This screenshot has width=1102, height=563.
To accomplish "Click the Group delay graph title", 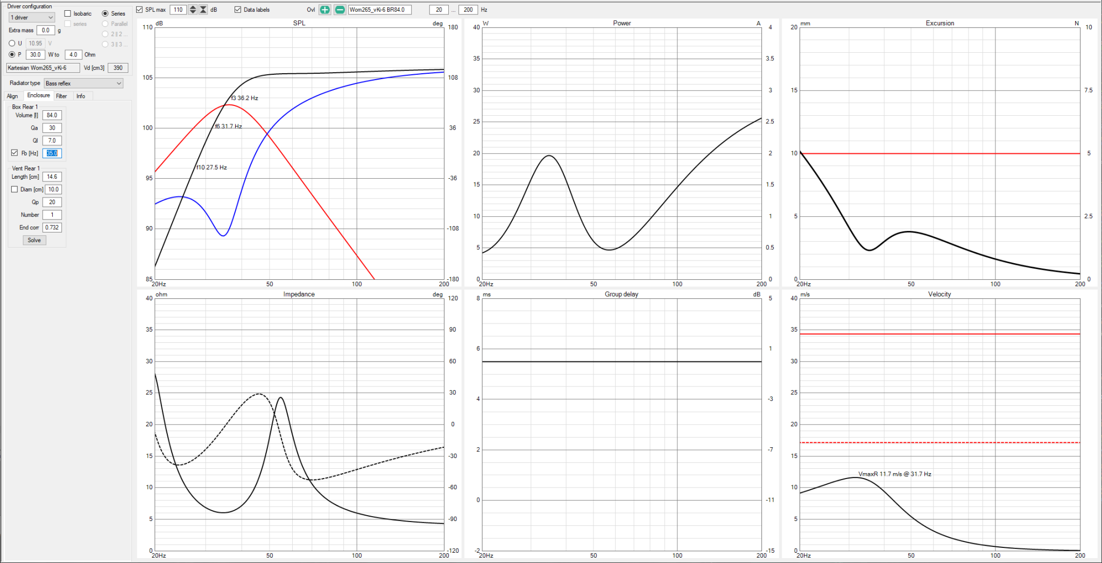I will coord(621,294).
